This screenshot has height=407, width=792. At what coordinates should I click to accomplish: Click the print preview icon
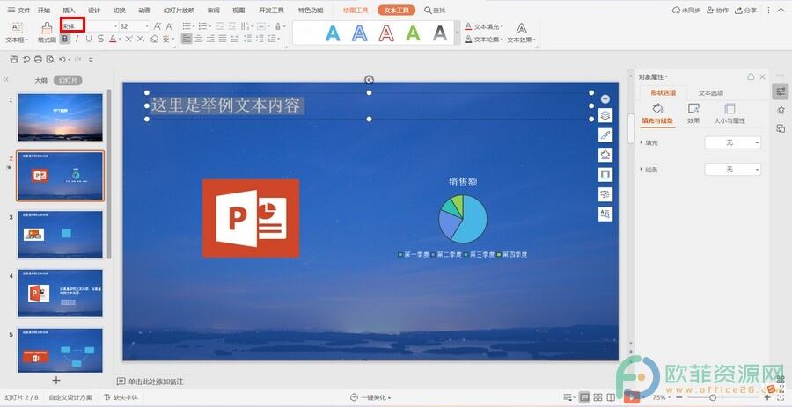(50, 60)
